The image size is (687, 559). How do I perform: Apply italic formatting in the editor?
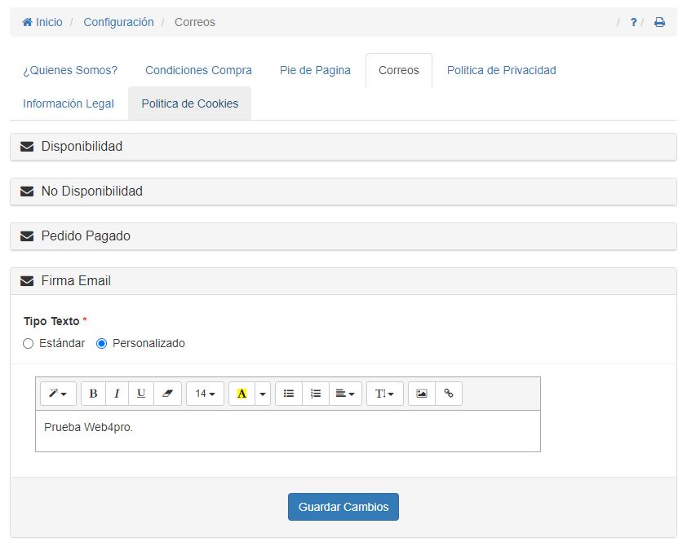117,394
